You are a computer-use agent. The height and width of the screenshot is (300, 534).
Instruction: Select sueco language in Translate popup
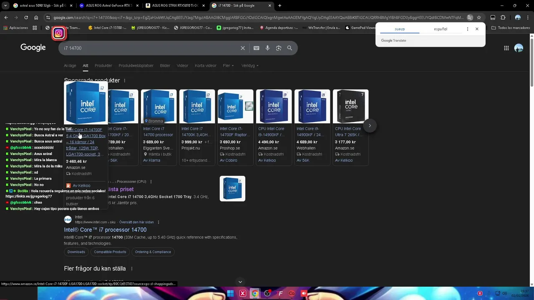click(400, 29)
